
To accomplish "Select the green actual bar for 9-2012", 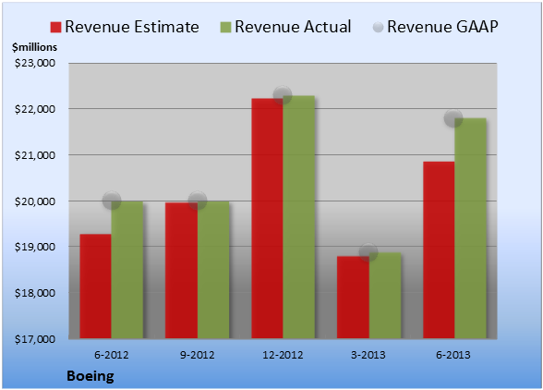I will [213, 270].
